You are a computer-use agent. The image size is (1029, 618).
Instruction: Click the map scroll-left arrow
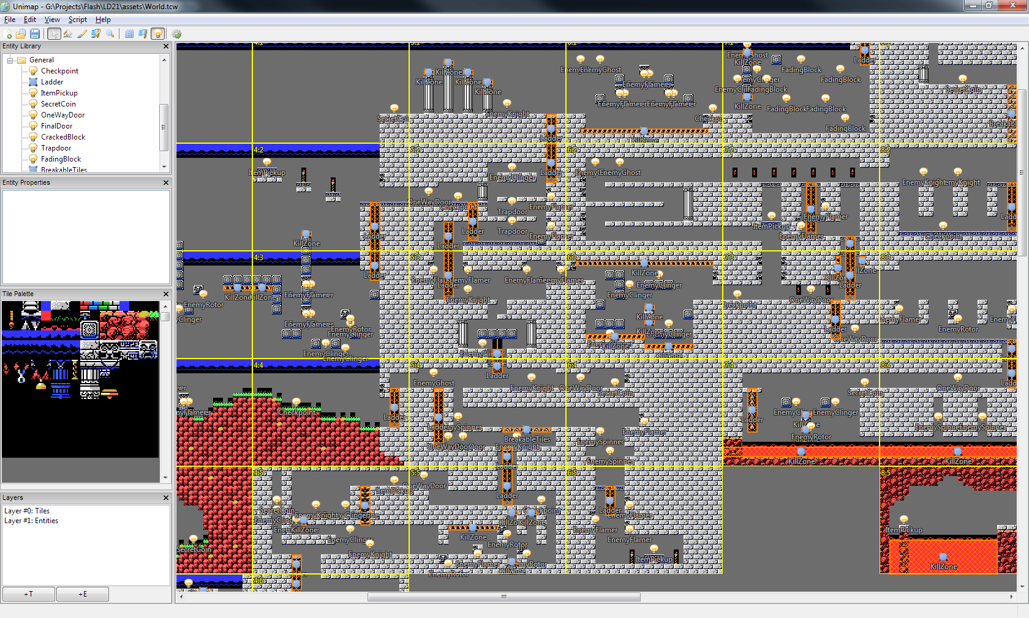pos(181,597)
